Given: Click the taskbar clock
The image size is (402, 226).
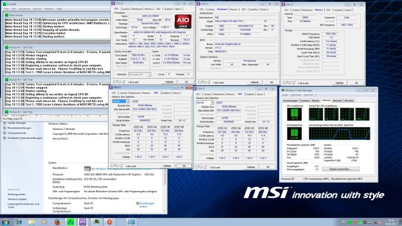Looking at the screenshot, I should (x=391, y=222).
